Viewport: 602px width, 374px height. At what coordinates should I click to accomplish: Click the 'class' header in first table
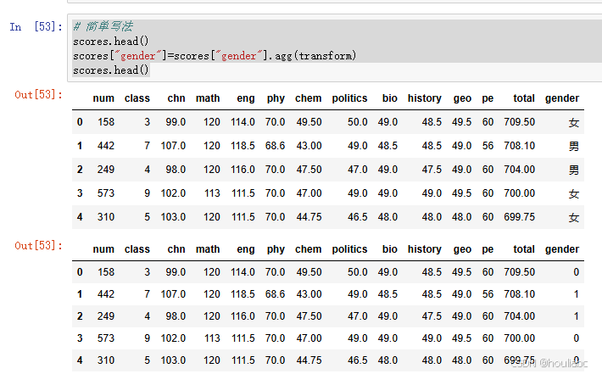pos(137,98)
